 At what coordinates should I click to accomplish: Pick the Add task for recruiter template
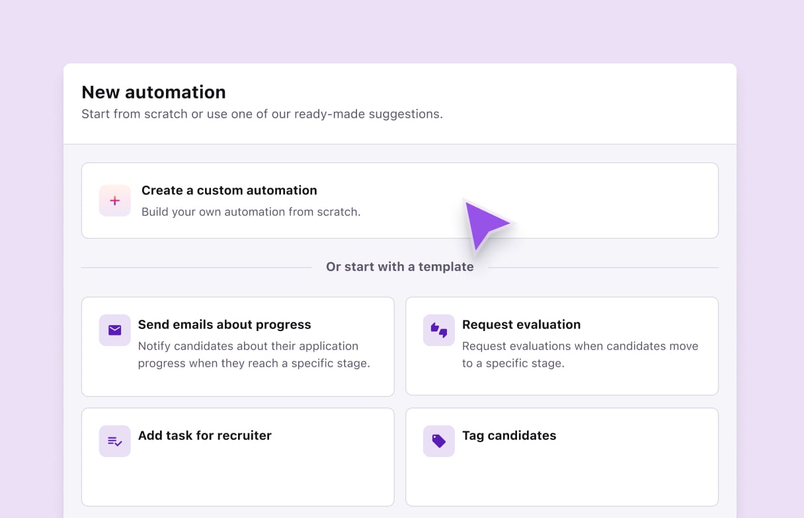coord(237,457)
